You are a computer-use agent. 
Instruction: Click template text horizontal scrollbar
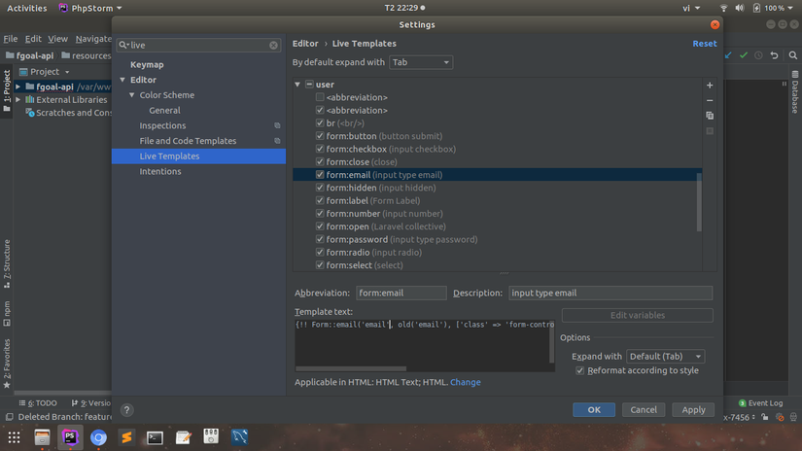(x=351, y=368)
